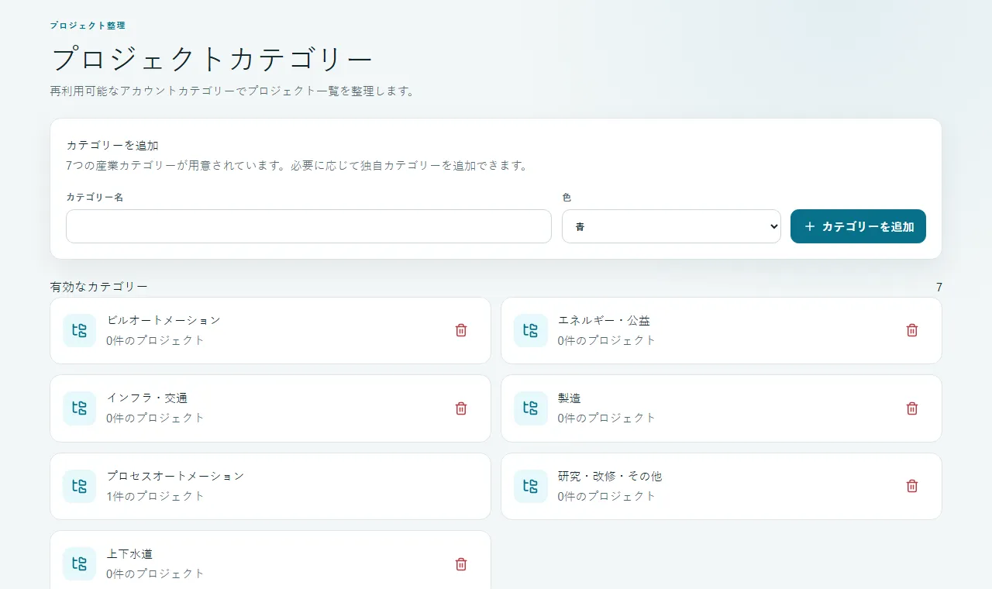Click the 製造 category icon
Viewport: 992px width, 589px height.
[530, 408]
